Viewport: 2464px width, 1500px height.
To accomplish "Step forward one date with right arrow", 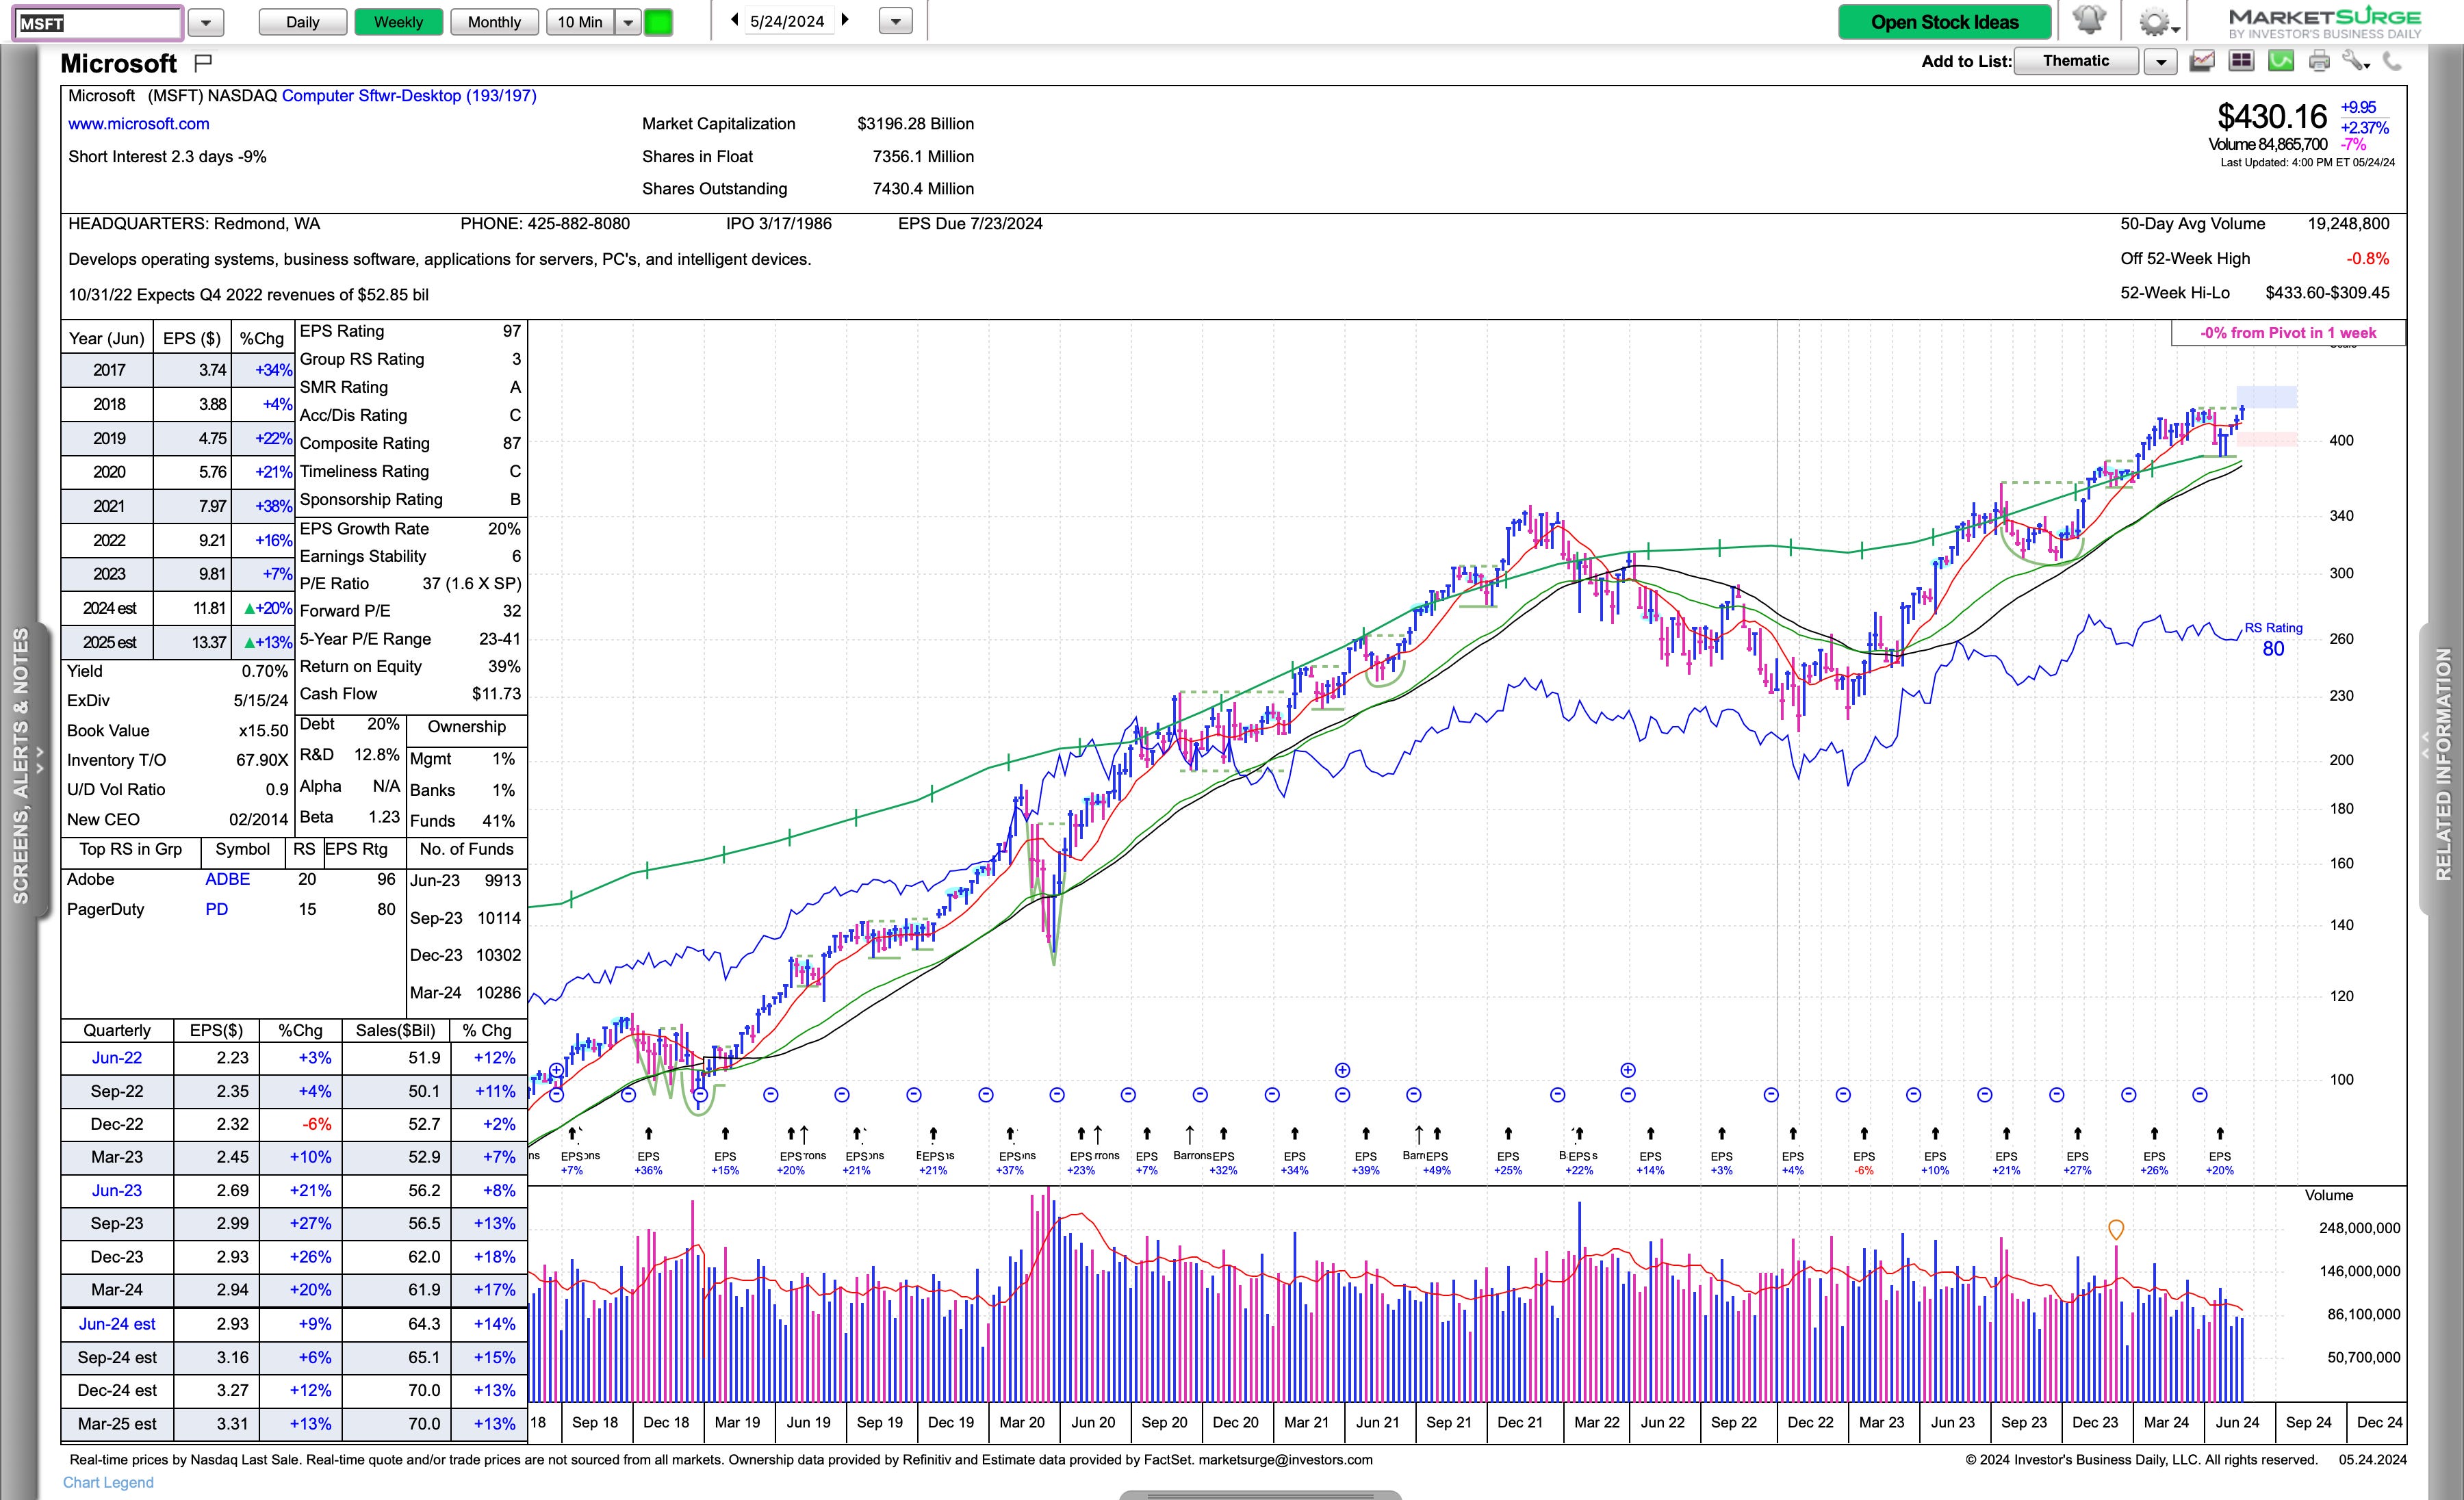I will tap(845, 20).
